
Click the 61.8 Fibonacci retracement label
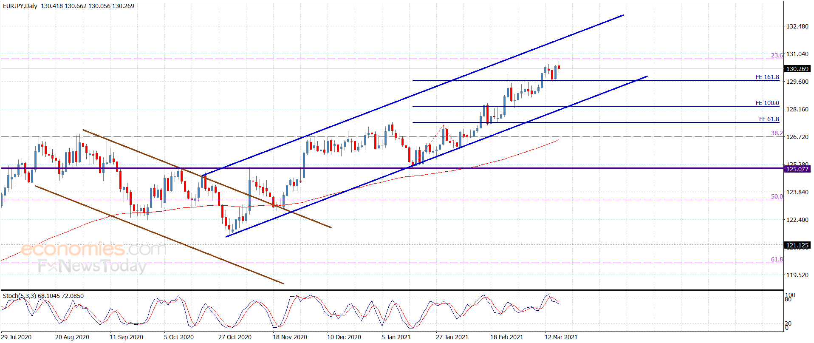pyautogui.click(x=777, y=259)
